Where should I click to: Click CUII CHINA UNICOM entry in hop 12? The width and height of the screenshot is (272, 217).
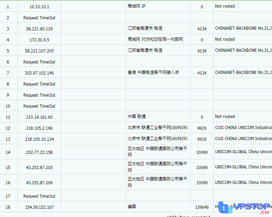coord(244,128)
